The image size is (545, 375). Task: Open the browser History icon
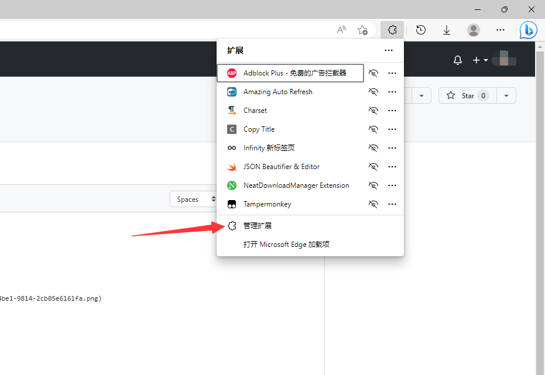click(x=420, y=30)
